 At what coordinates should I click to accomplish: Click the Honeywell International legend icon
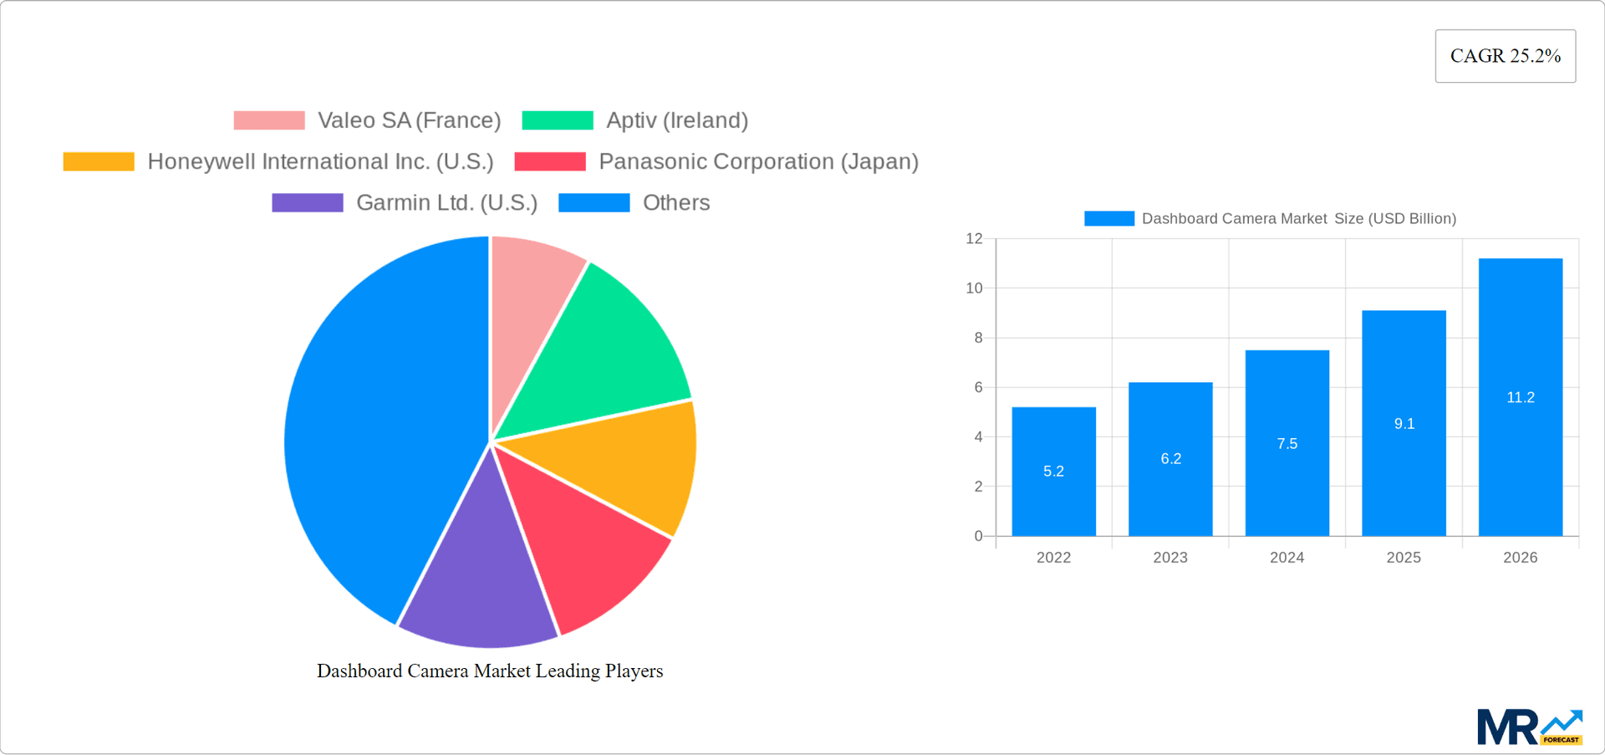coord(98,161)
